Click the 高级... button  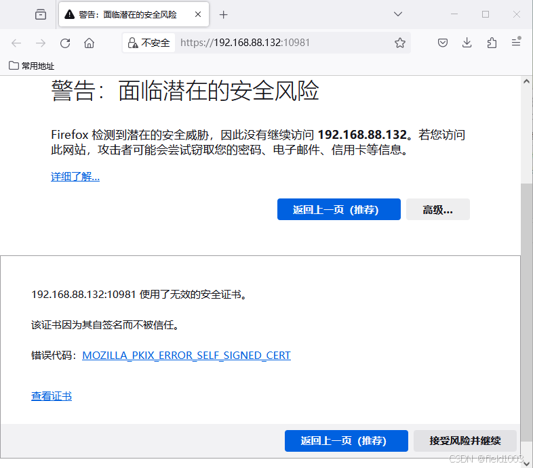pos(438,209)
